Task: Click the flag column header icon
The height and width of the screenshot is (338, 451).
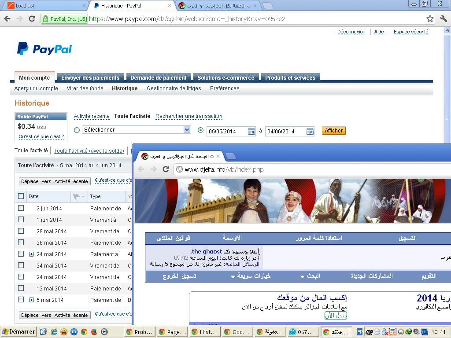Action: tap(76, 197)
